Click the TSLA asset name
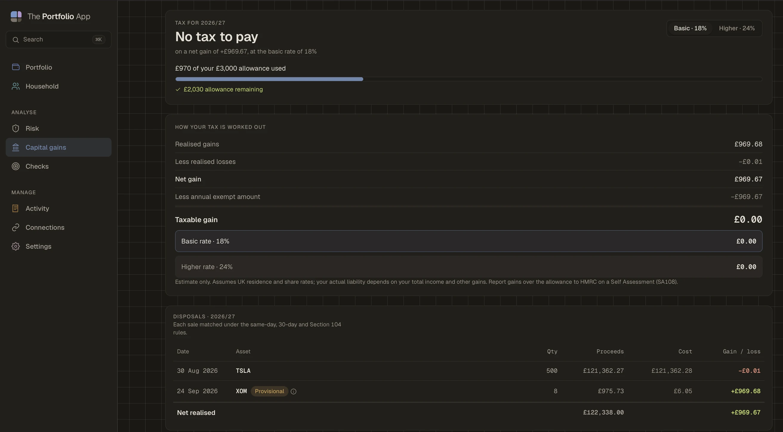 pos(243,371)
